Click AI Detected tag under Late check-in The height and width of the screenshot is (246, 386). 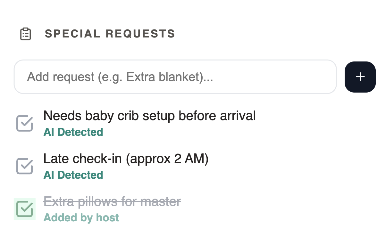73,175
